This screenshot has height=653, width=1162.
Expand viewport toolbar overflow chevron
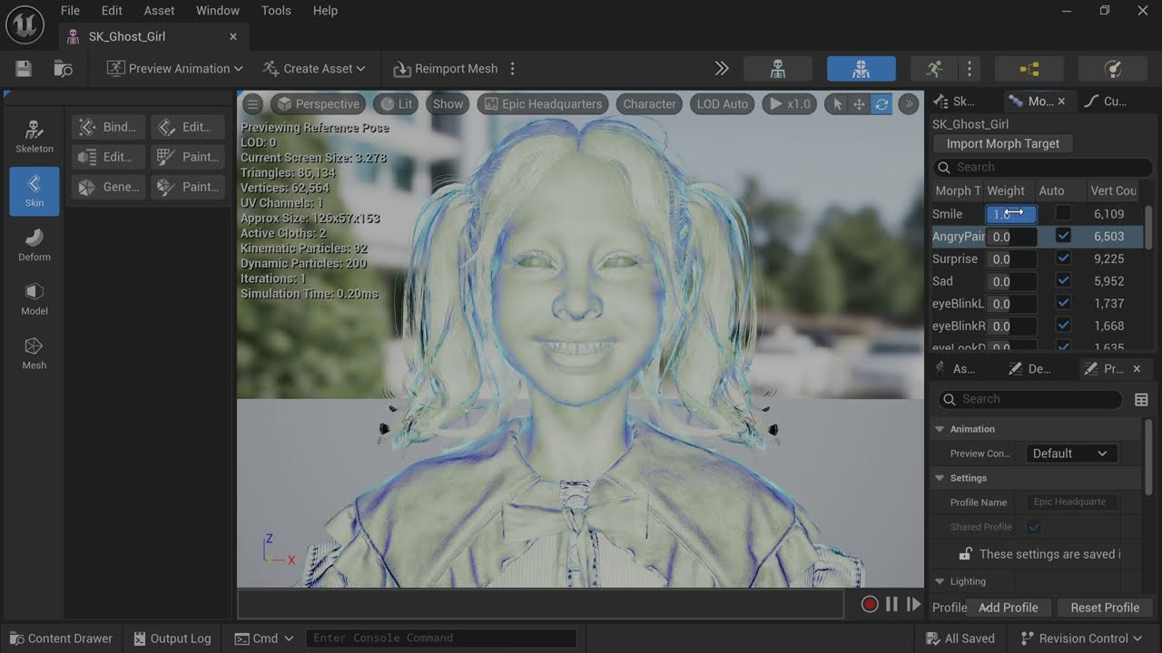coord(909,104)
